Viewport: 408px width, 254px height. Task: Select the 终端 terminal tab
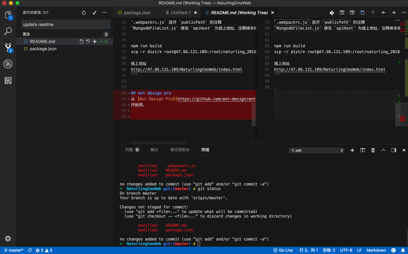(205, 150)
